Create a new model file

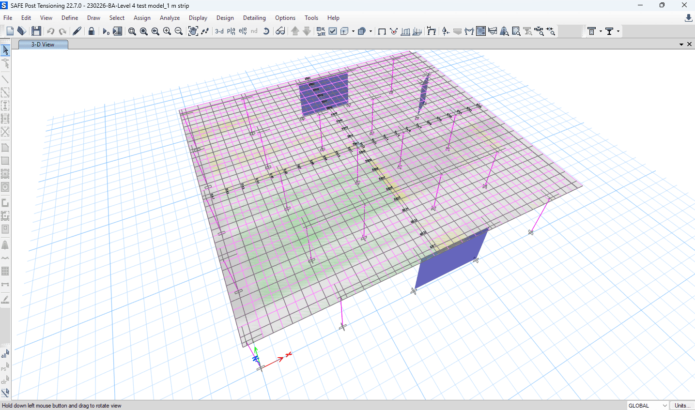10,31
